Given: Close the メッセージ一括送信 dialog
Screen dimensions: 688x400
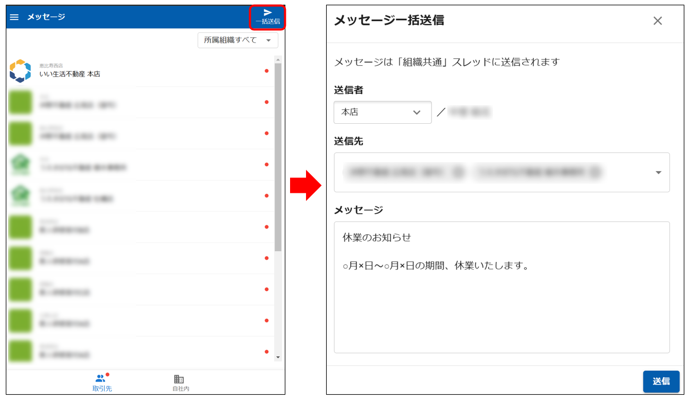Looking at the screenshot, I should pos(658,21).
